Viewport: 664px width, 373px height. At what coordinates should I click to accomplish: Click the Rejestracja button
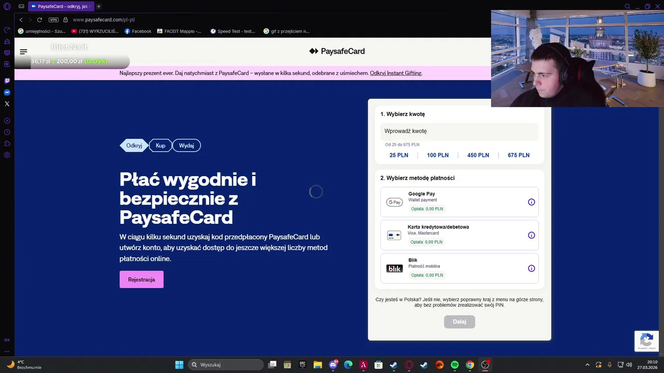[142, 280]
